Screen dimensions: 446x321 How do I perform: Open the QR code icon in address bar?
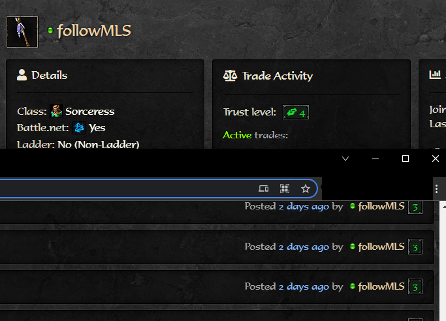285,189
